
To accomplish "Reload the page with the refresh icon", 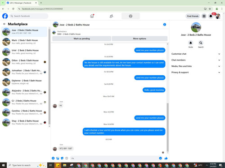I will click(13, 9).
